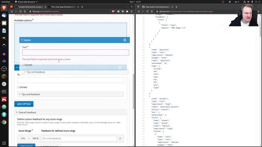Click the '0 %' score range value
Image resolution: width=262 pixels, height=147 pixels.
(x=23, y=138)
